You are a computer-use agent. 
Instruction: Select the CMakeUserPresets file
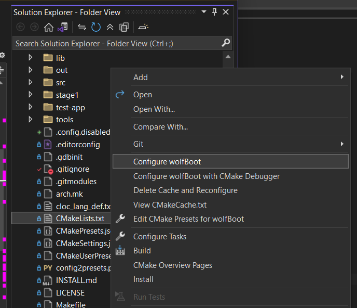(x=84, y=256)
